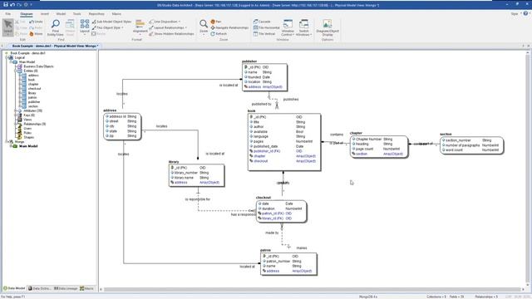Click Navigate Relationships

[x=229, y=27]
